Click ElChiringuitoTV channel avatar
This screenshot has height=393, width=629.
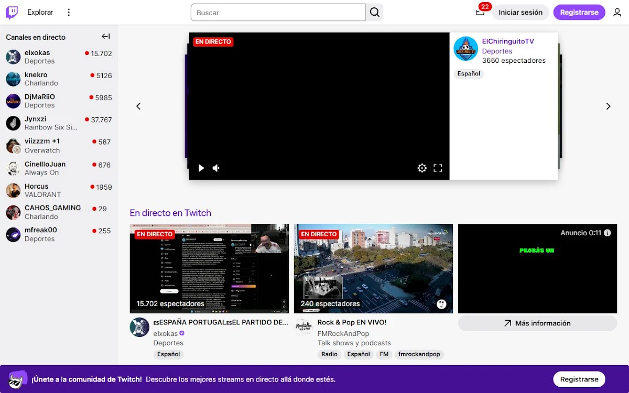click(465, 49)
